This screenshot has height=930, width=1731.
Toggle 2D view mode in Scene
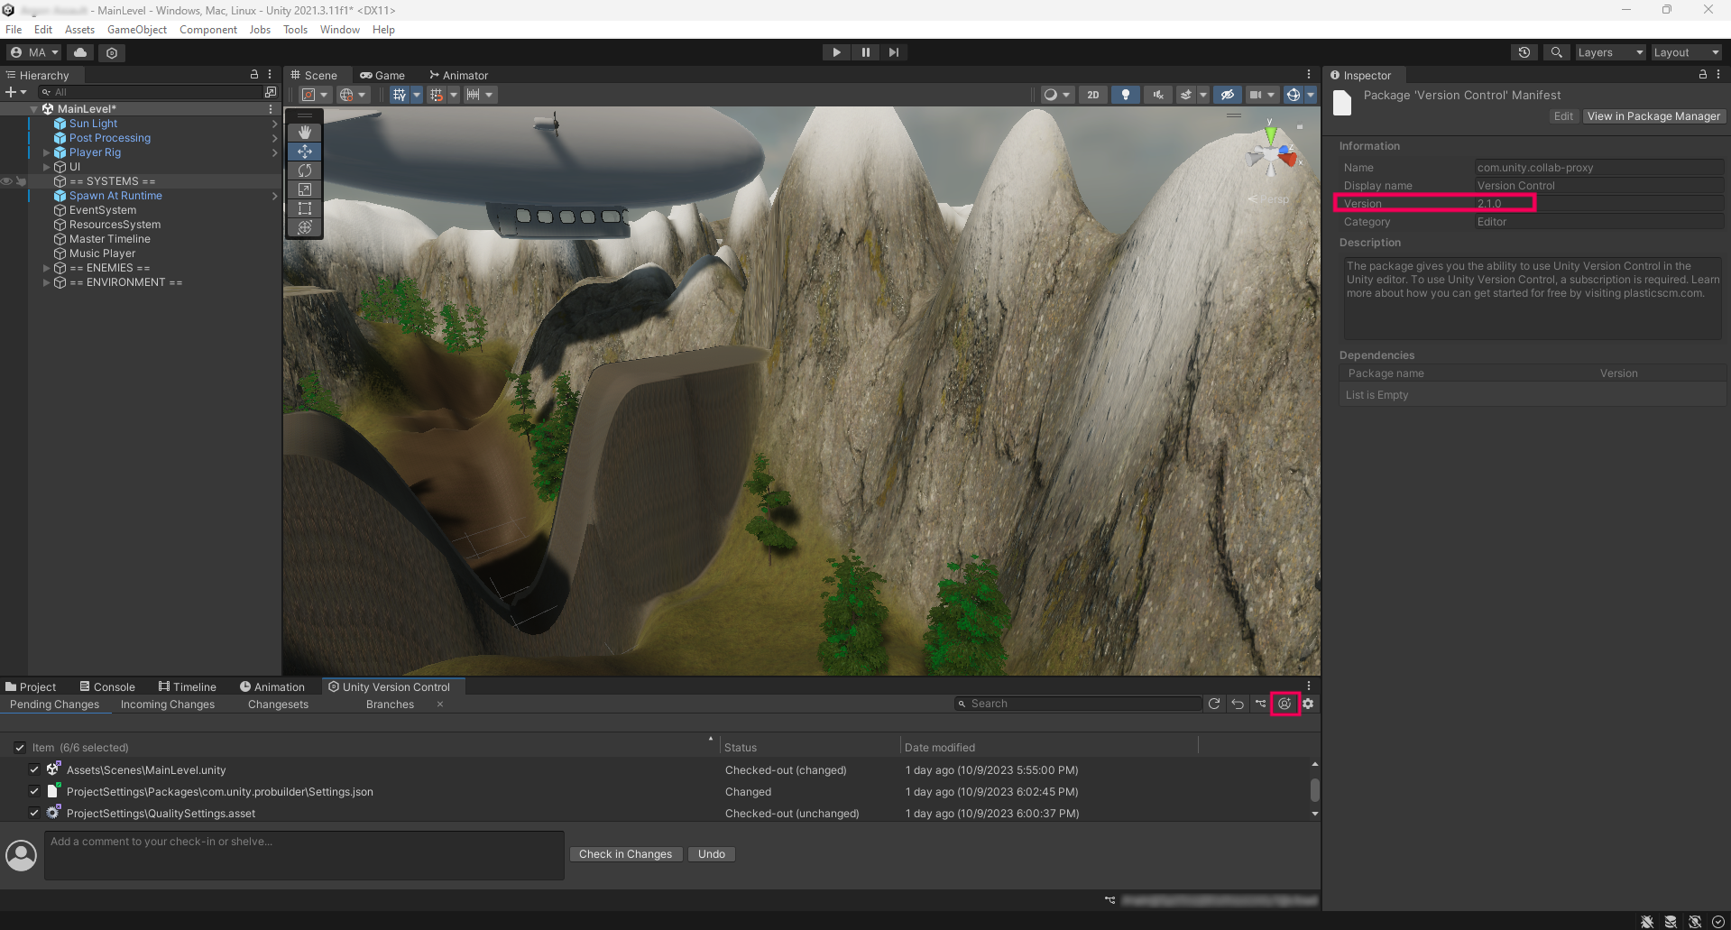point(1092,95)
